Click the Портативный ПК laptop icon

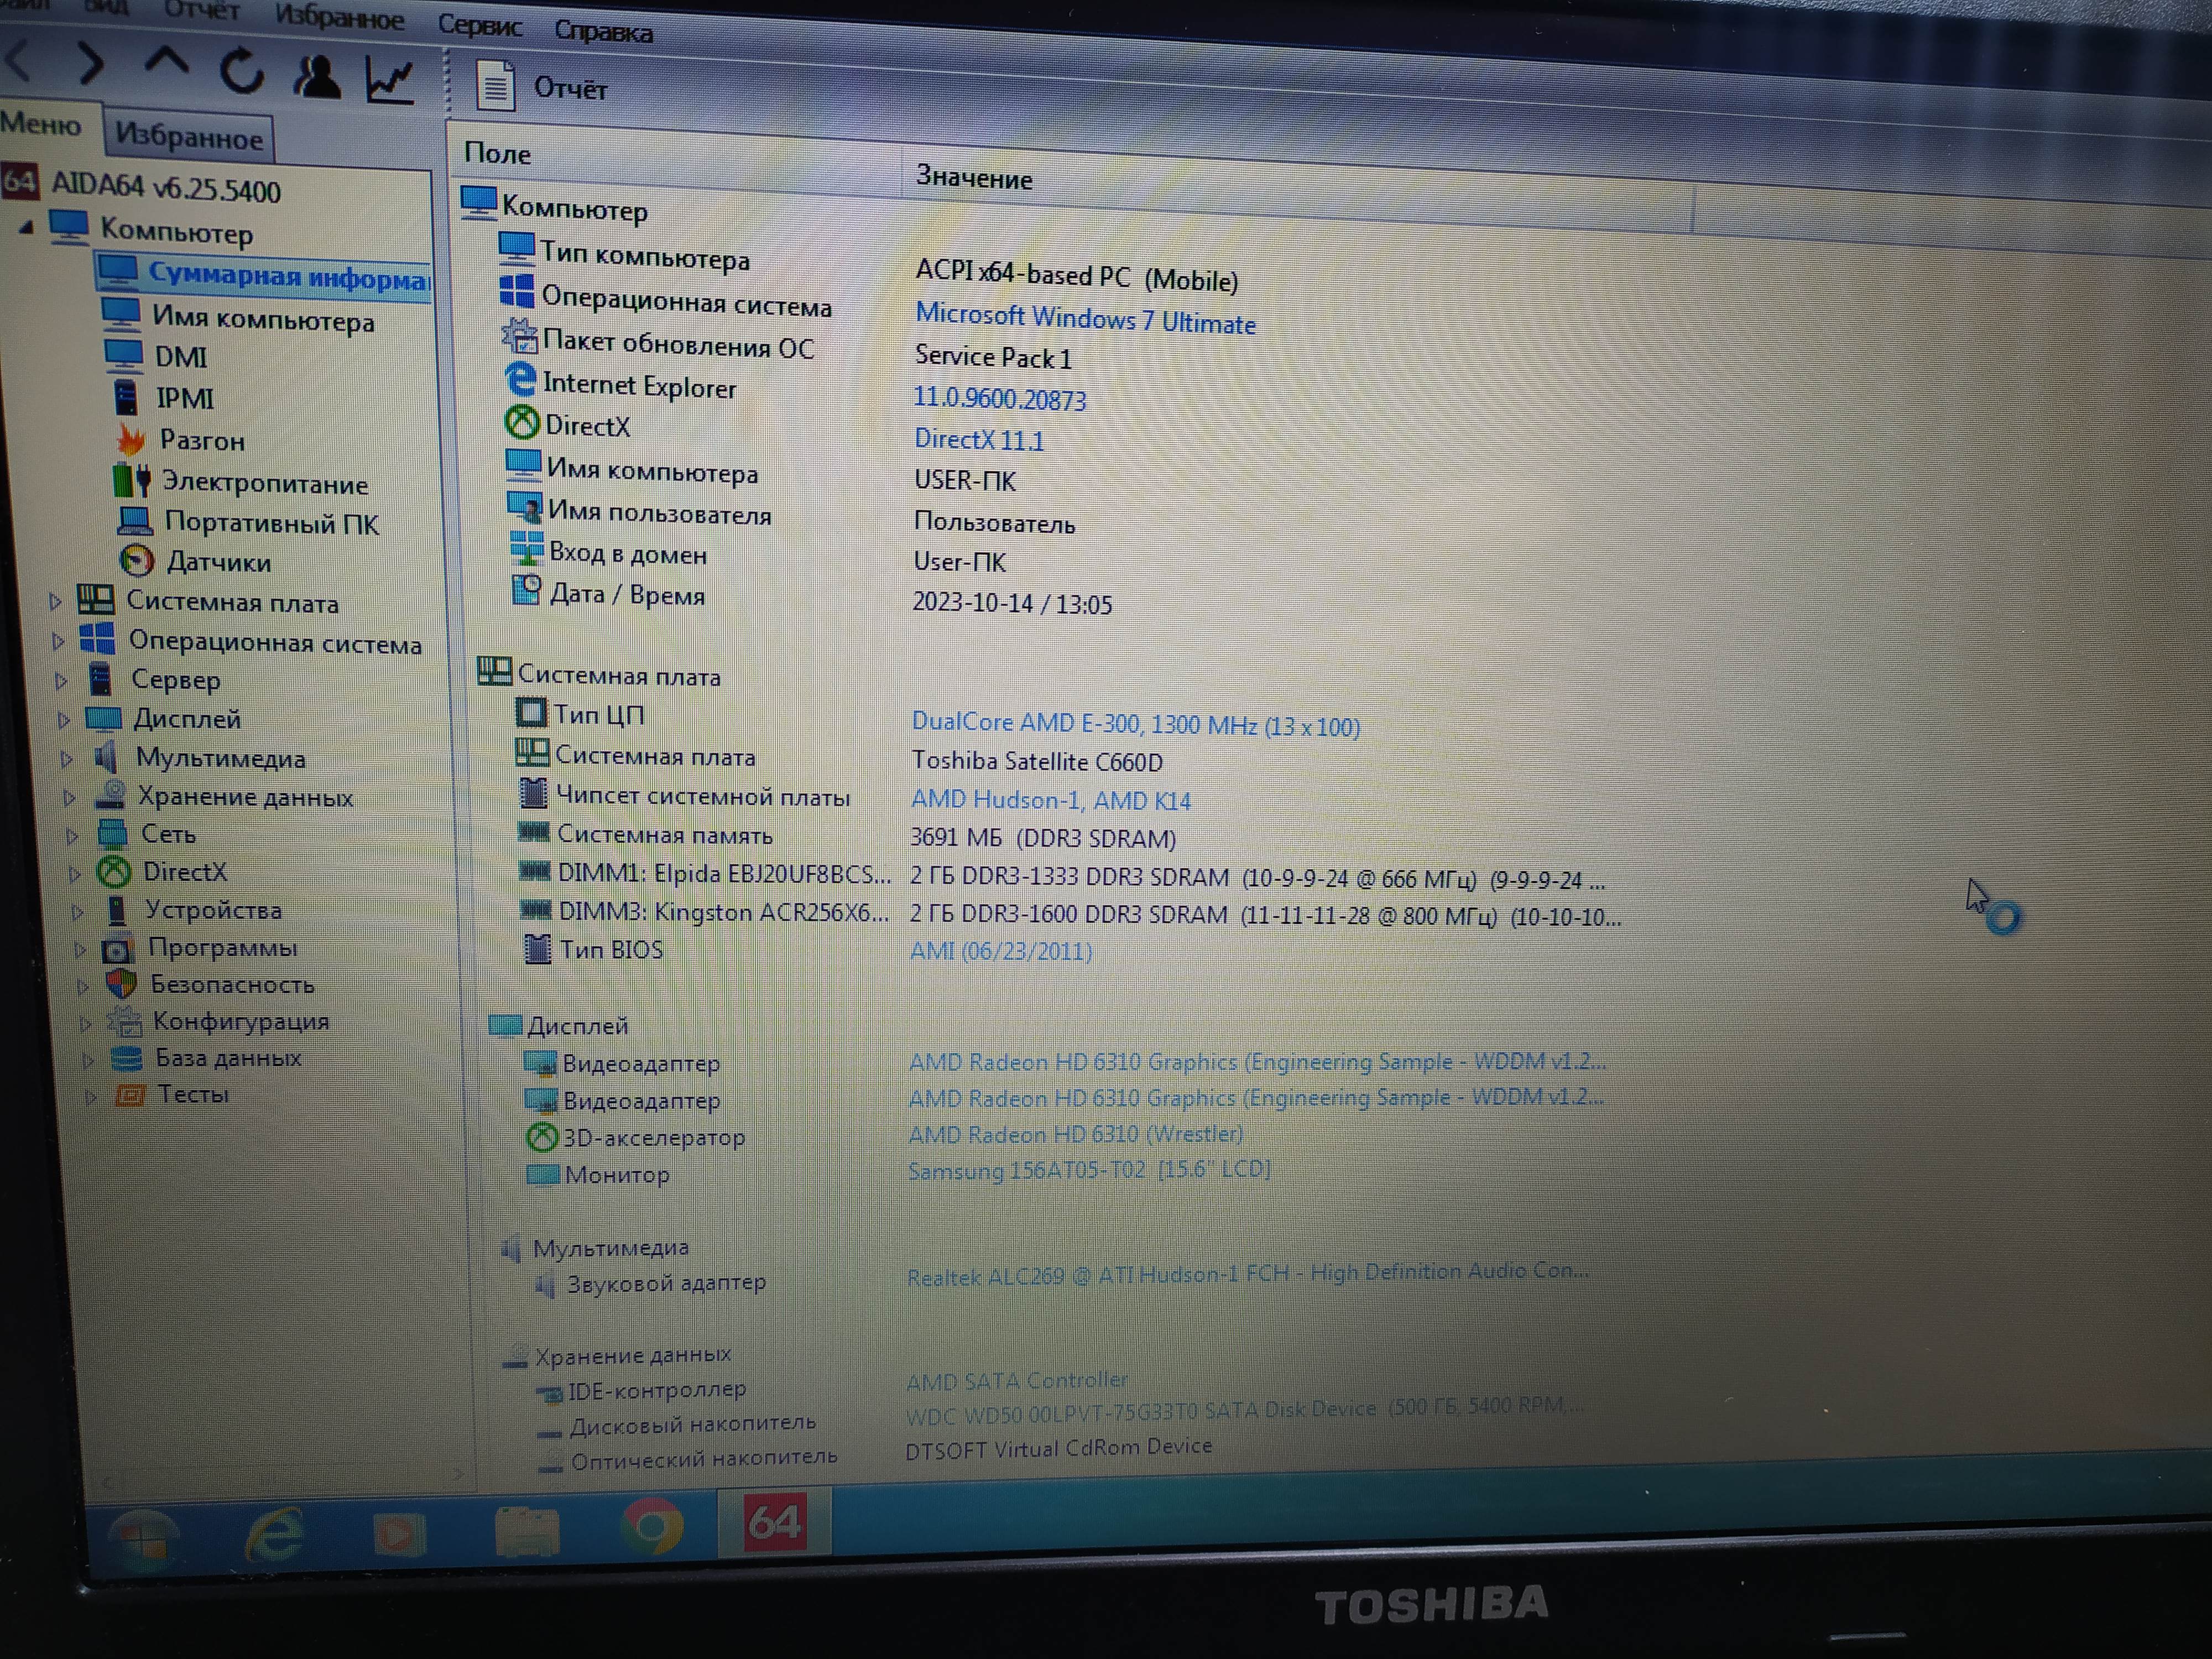(x=135, y=520)
